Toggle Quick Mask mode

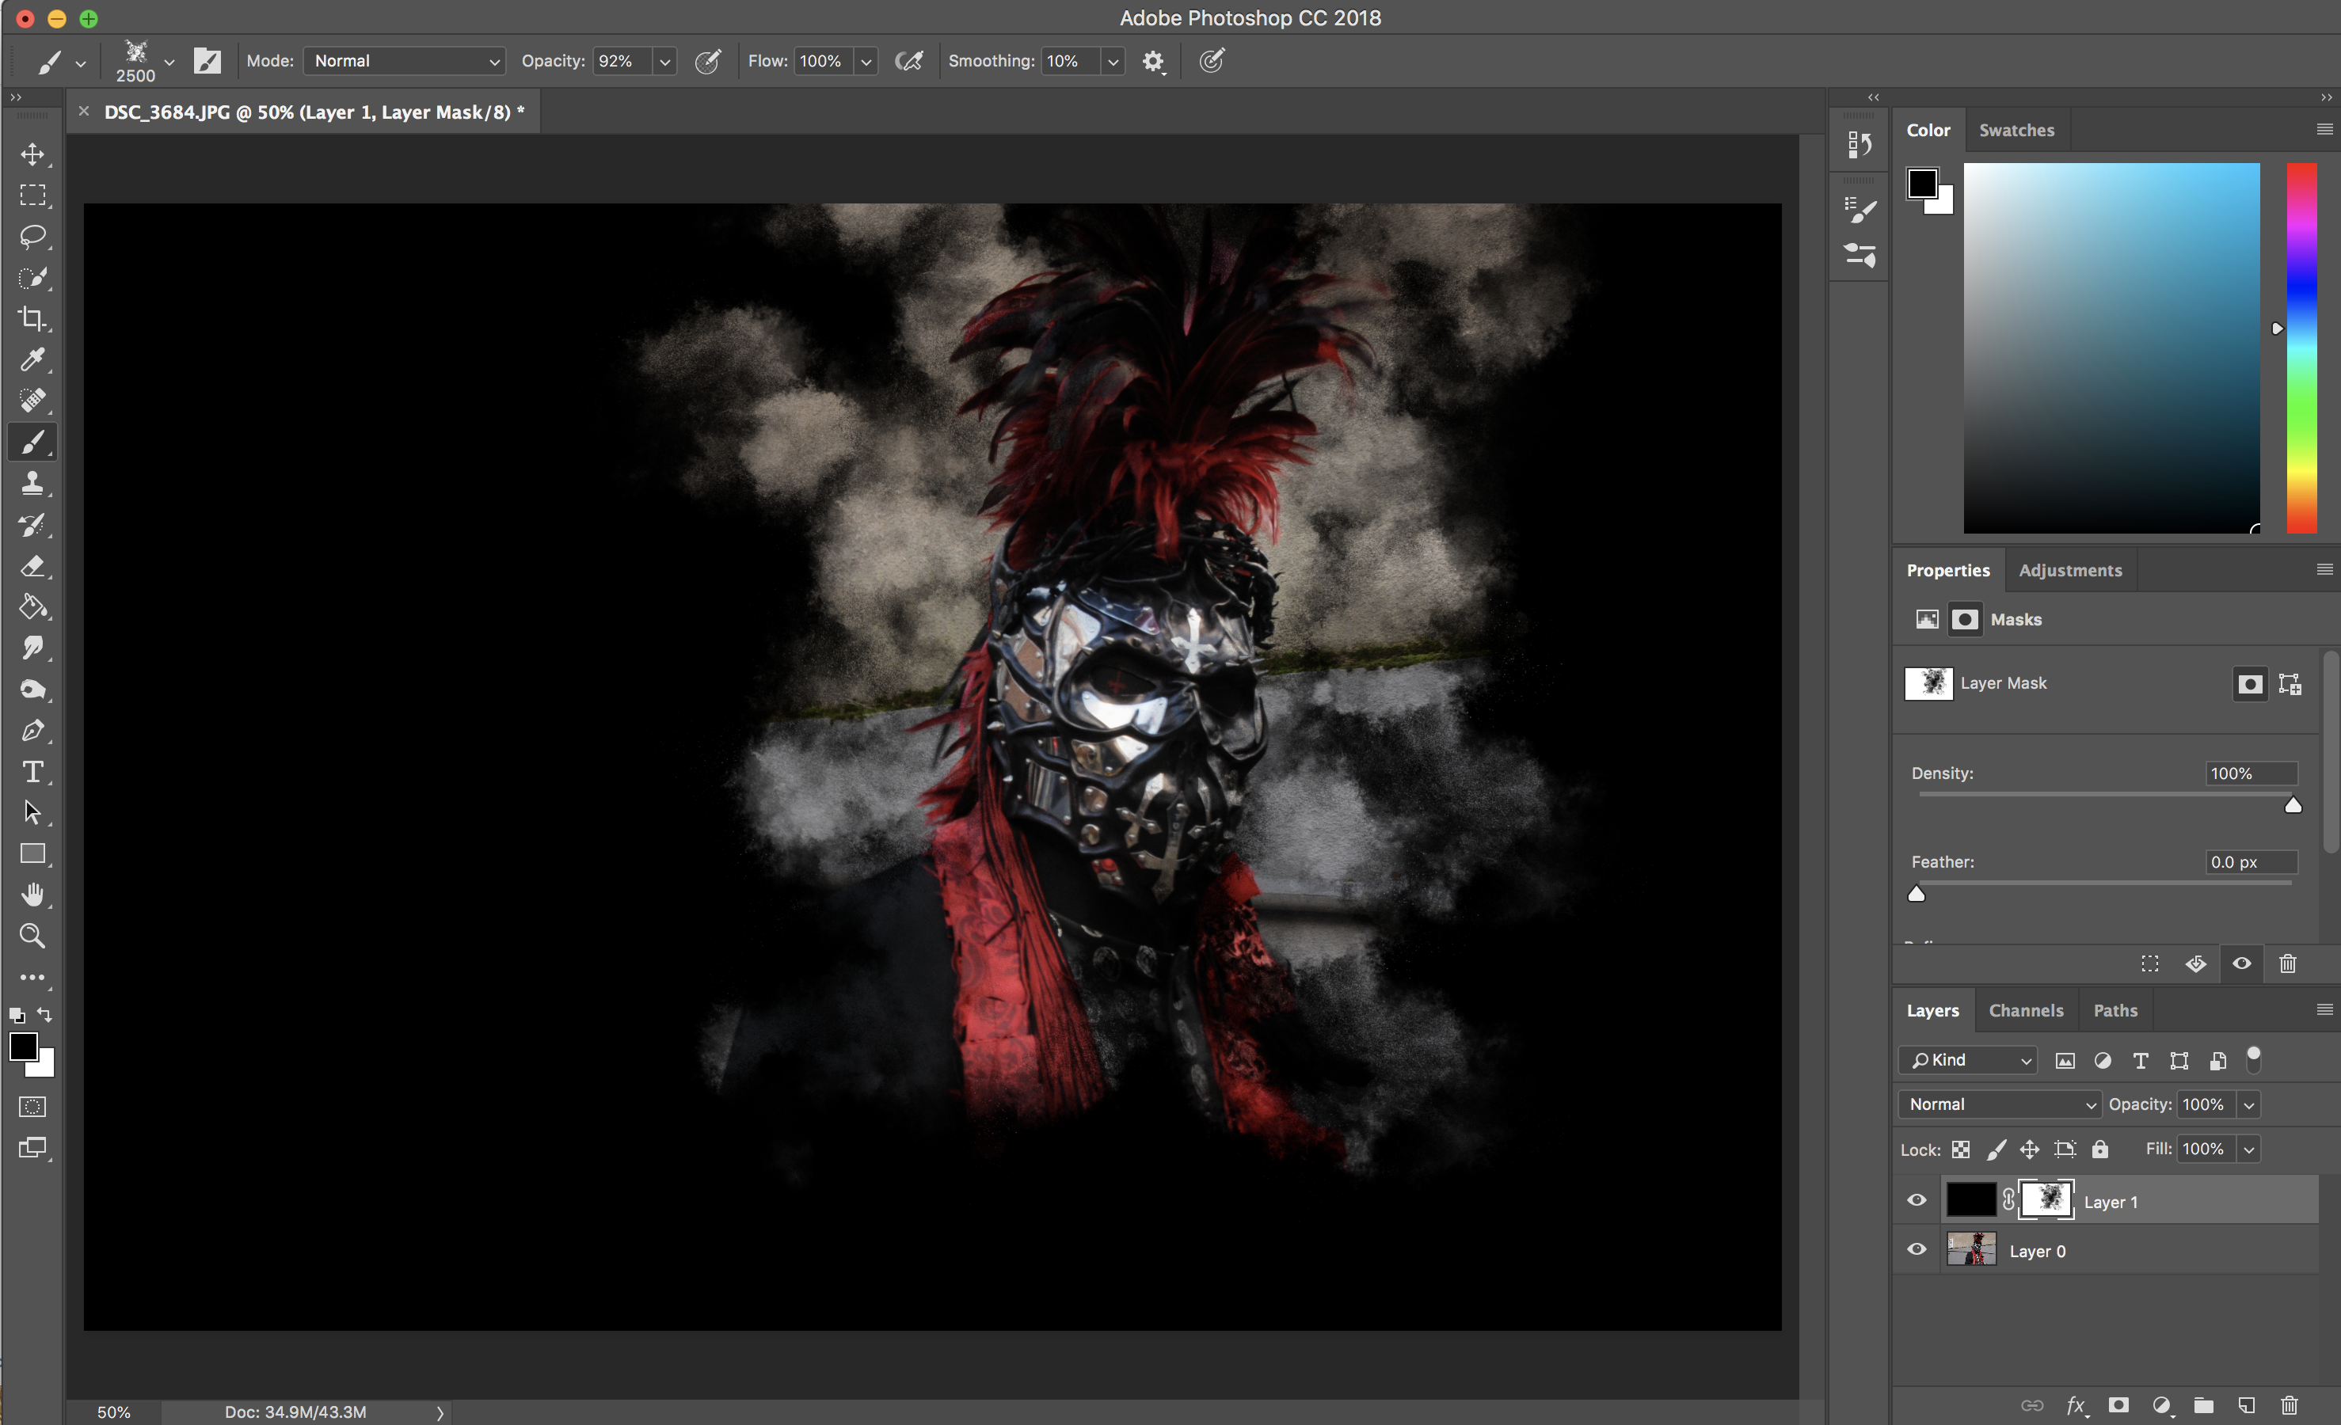[x=32, y=1107]
